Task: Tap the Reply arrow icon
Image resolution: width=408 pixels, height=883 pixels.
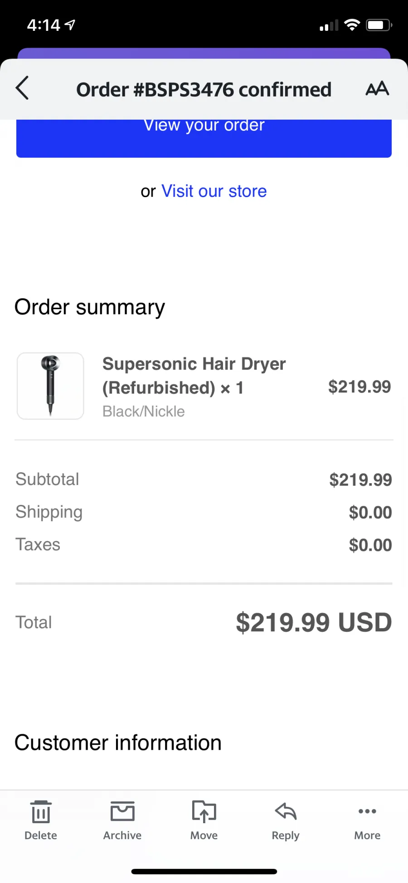Action: (x=286, y=811)
